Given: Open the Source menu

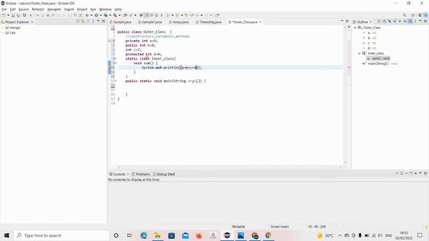Looking at the screenshot, I should click(23, 9).
